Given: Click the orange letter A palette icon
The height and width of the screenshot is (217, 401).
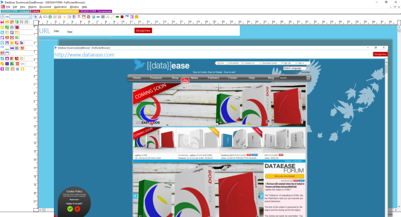Looking at the screenshot, I should (x=7, y=37).
